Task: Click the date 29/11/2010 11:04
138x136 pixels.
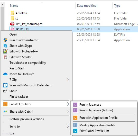Action: pos(88,40)
